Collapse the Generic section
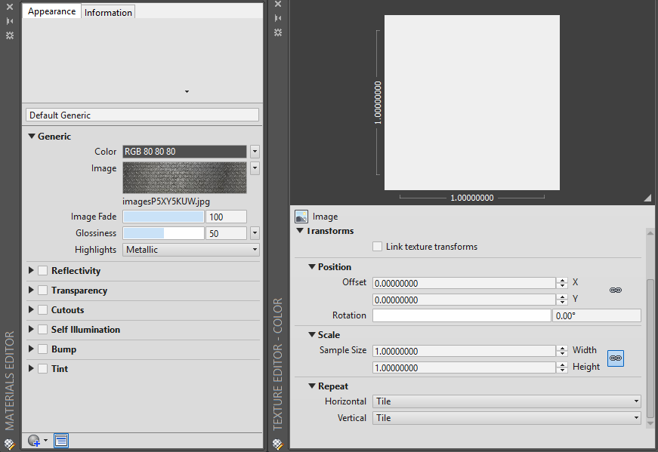 (32, 136)
